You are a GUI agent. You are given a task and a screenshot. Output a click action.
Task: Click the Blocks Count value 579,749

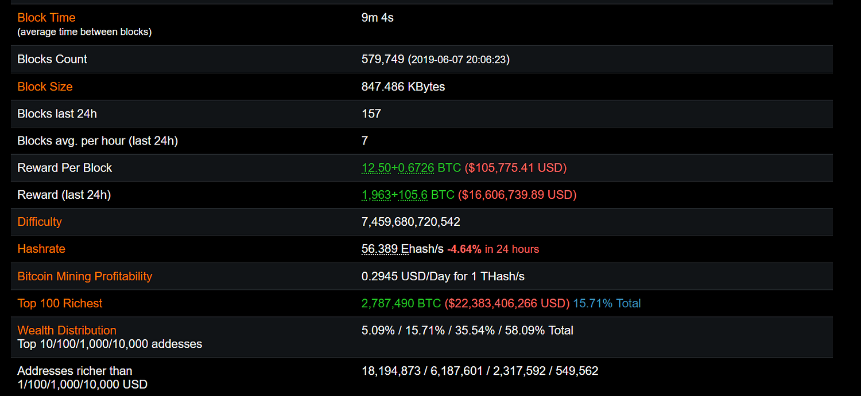tap(383, 59)
